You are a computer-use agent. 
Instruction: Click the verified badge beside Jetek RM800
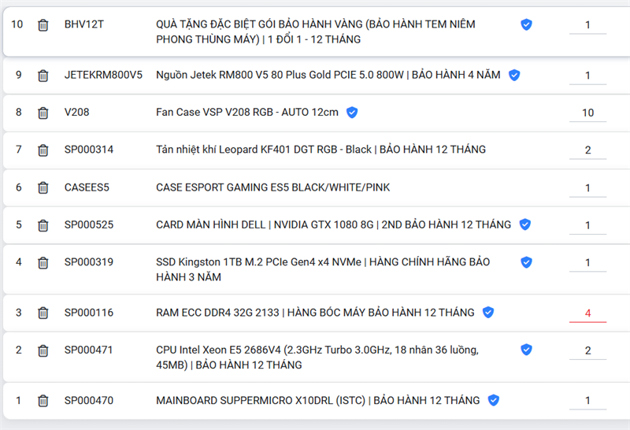514,76
